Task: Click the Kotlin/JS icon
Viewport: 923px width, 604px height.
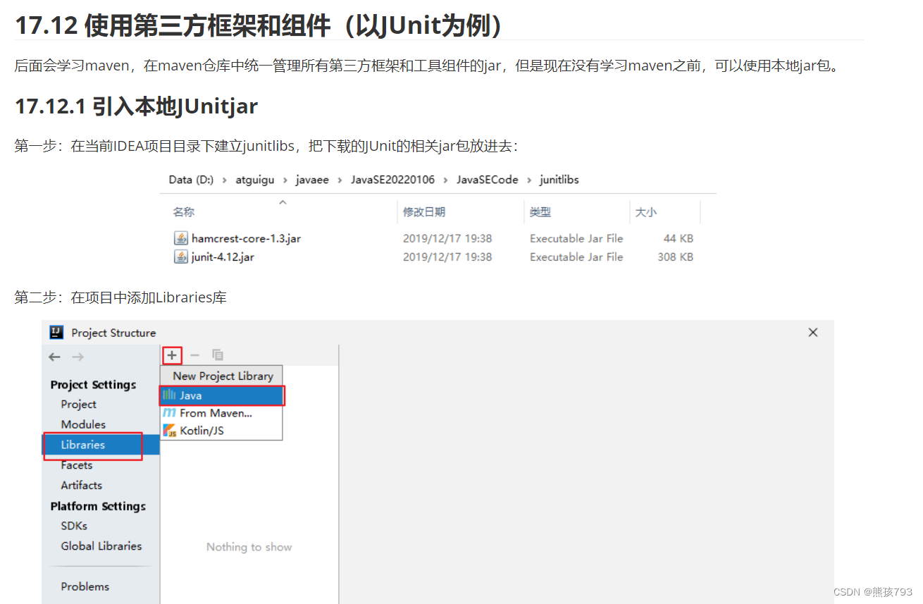Action: tap(169, 430)
